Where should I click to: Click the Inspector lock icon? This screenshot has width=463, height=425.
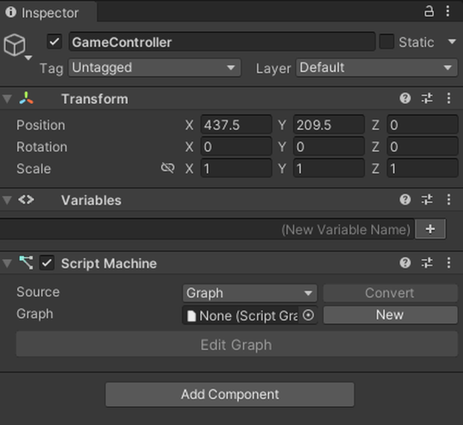tap(429, 11)
